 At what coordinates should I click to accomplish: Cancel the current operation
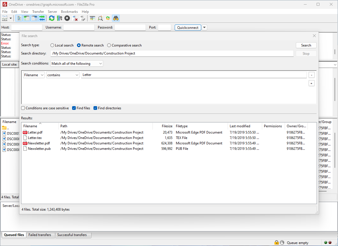pyautogui.click(x=67, y=18)
